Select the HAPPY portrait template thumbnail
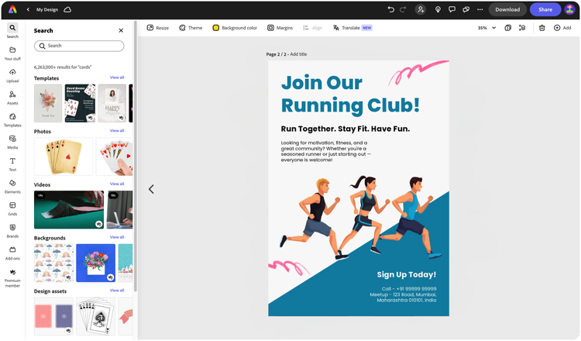 coord(112,103)
